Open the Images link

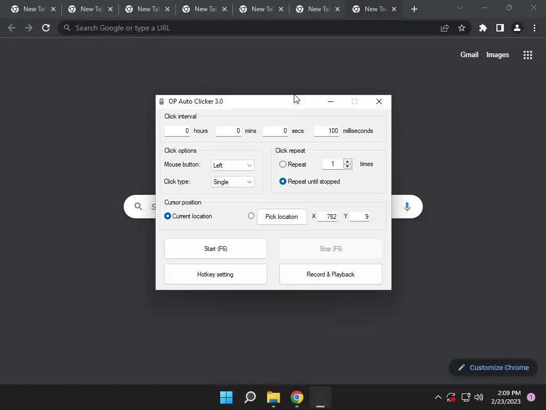[497, 55]
